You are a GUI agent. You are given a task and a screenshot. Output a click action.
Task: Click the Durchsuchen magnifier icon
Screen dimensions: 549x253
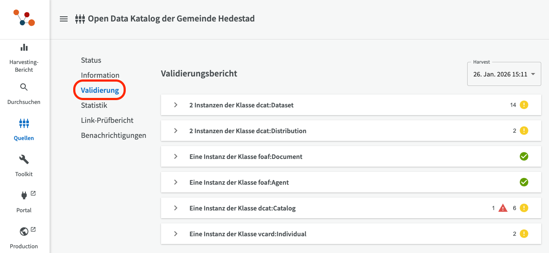24,87
